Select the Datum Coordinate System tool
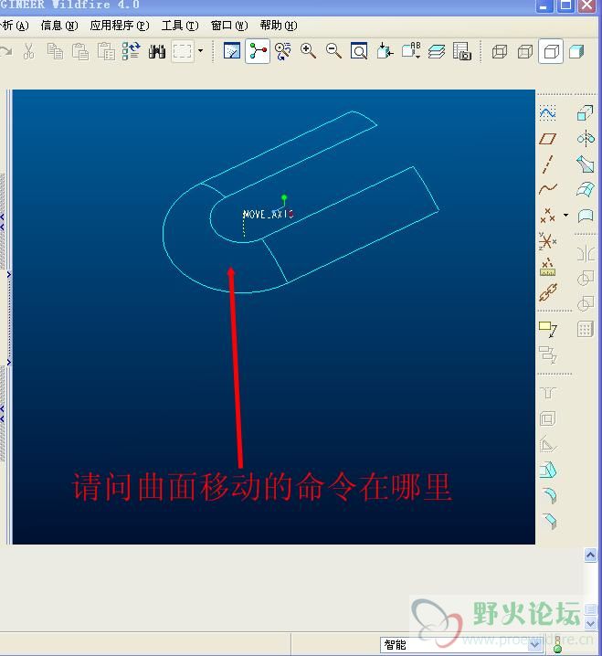 coord(547,241)
